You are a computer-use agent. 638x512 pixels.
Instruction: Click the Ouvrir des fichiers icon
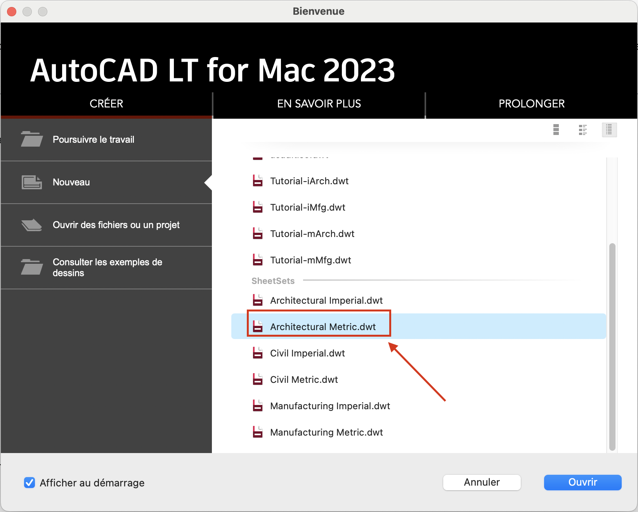pos(32,225)
